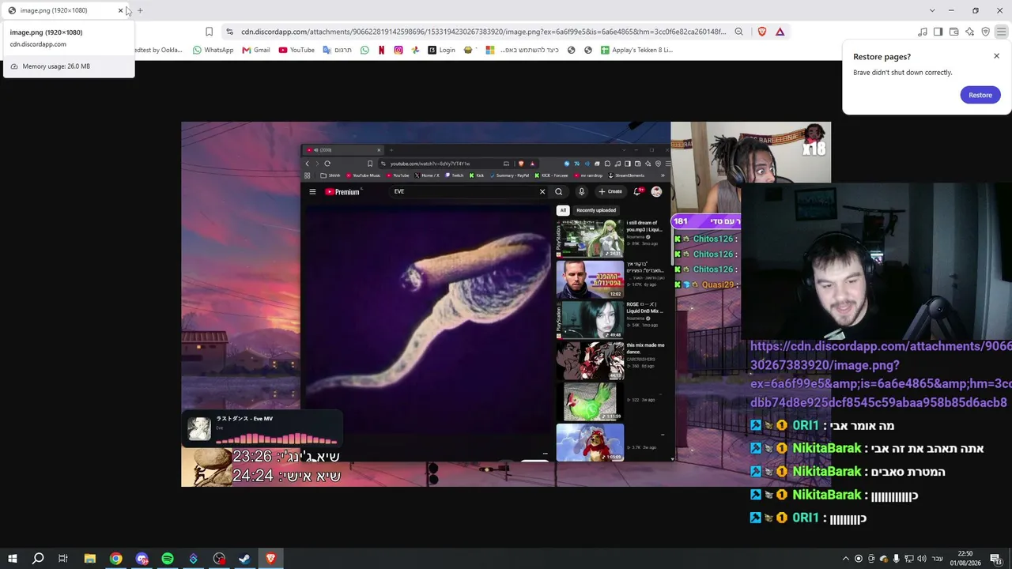Open Discord from taskbar
Viewport: 1012px width, 569px height.
click(x=142, y=559)
